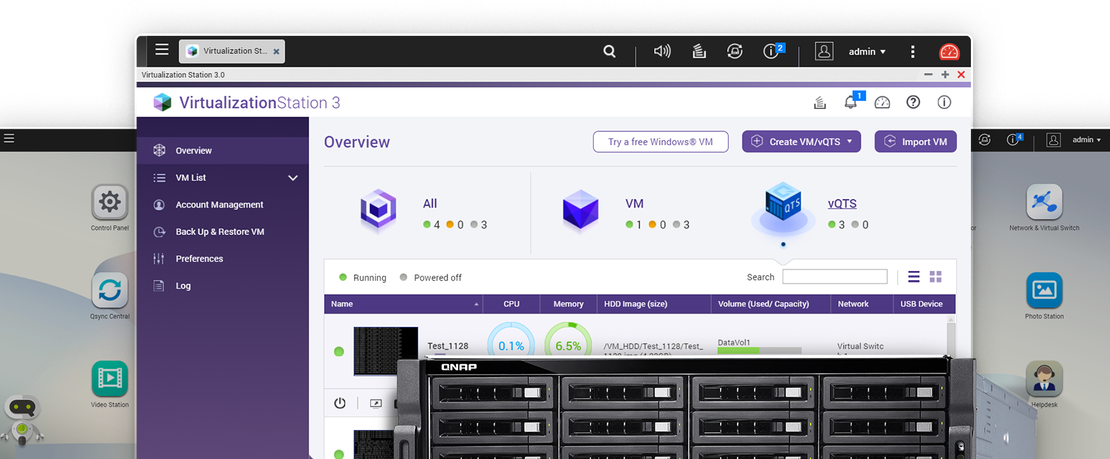Click the Memory column header
The image size is (1110, 459).
[568, 304]
